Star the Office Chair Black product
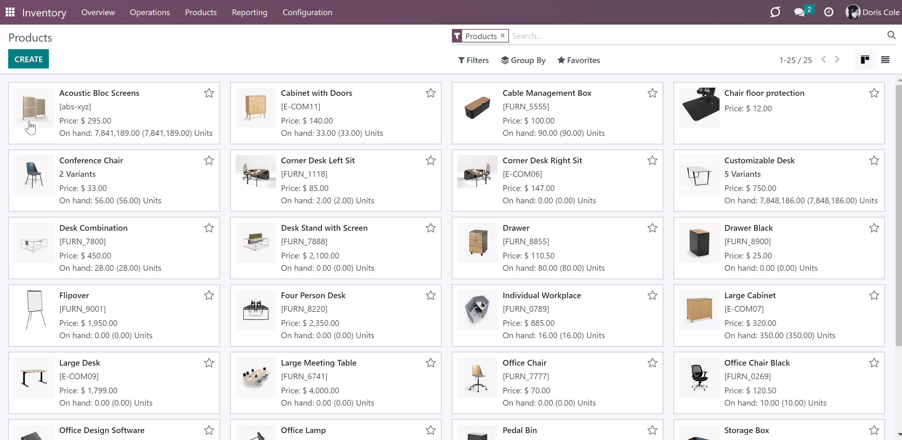 tap(874, 363)
